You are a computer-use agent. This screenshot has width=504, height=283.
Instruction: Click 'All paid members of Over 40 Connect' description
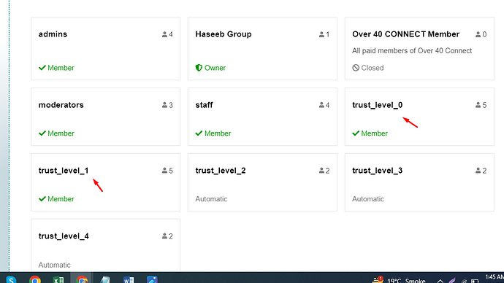412,51
